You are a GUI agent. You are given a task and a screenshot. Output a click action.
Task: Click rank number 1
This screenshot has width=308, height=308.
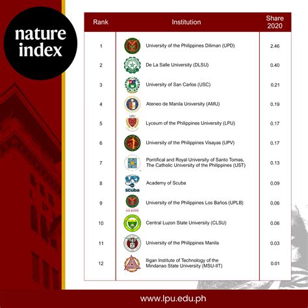coord(101,46)
